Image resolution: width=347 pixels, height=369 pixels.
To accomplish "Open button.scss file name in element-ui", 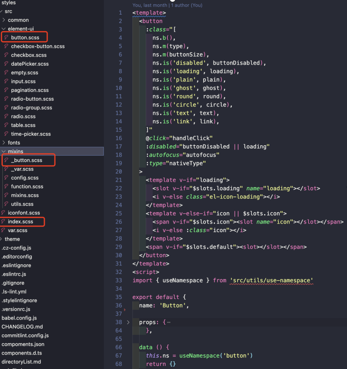I will click(25, 37).
